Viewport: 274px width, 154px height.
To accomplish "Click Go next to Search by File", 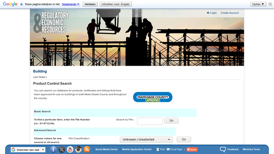I will coord(172,120).
